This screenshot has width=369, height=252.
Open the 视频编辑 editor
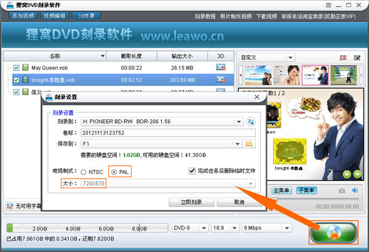(55, 16)
